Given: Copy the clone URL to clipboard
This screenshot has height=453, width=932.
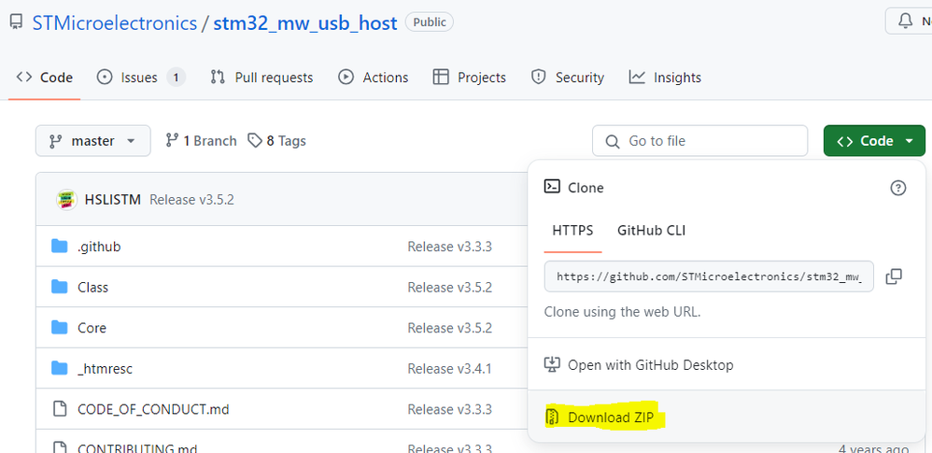Looking at the screenshot, I should [894, 276].
